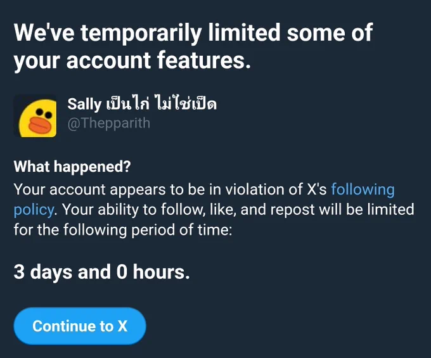Click the Continue to X button
The image size is (431, 358).
[80, 326]
